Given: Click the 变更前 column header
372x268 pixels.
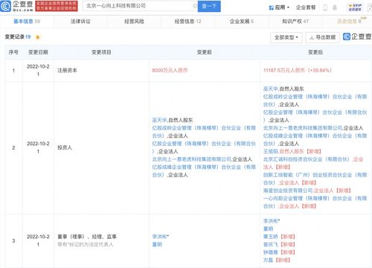Looking at the screenshot, I should pos(204,52).
